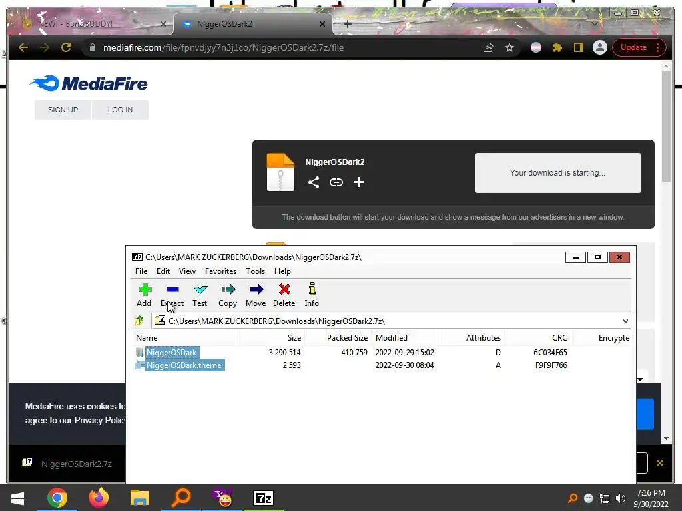Open the Chrome extensions puzzle icon

557,47
